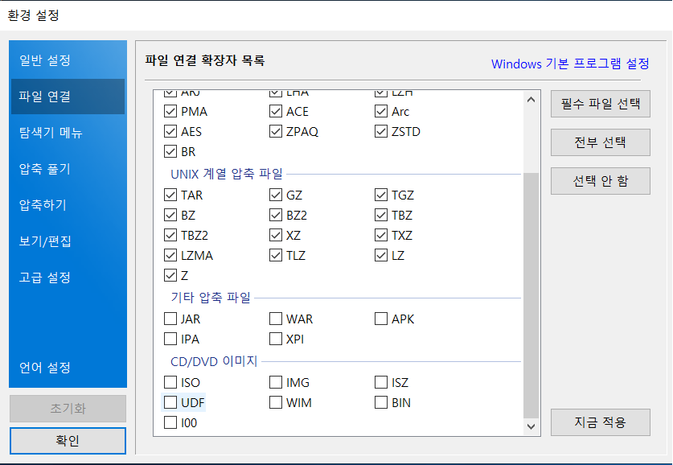Open Windows 기본 프로그램 설정 link
The height and width of the screenshot is (465, 673).
click(x=570, y=64)
